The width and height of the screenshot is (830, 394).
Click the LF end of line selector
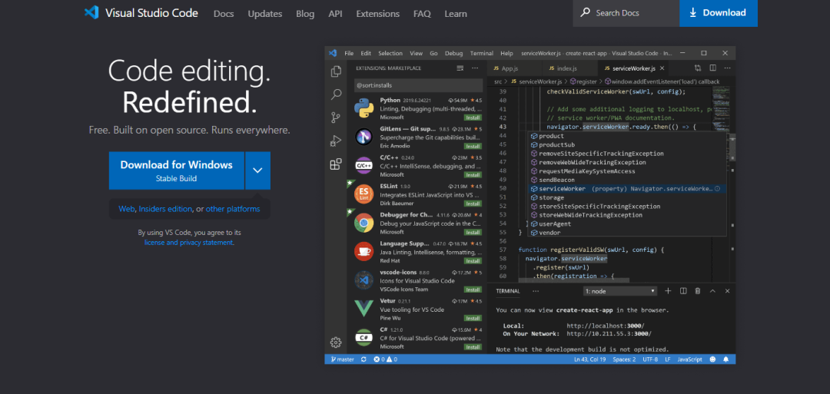click(x=668, y=359)
